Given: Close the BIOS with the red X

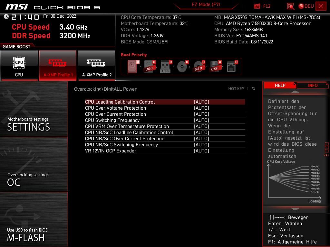Looking at the screenshot, I should coord(321,6).
